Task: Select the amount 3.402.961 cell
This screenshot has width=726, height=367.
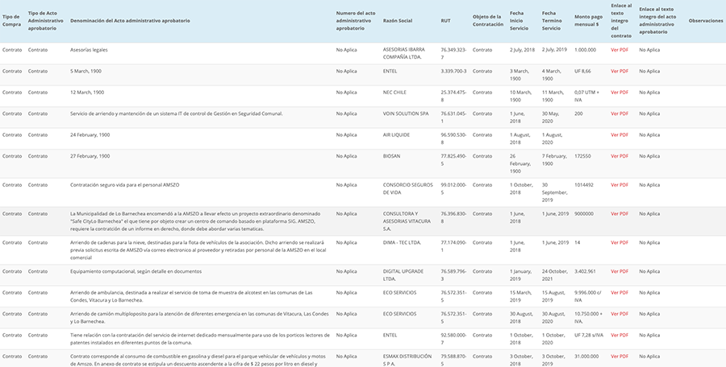Action: 586,271
